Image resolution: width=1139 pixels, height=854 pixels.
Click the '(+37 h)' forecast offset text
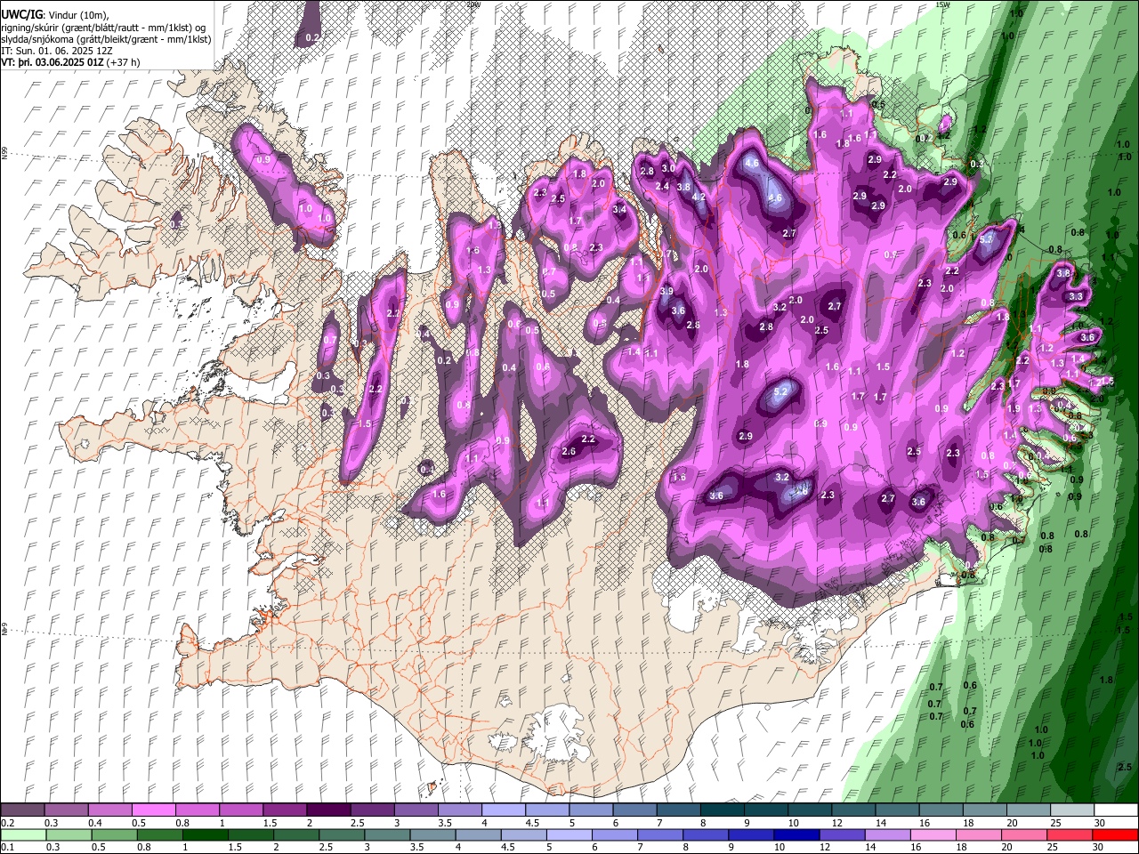coord(124,63)
